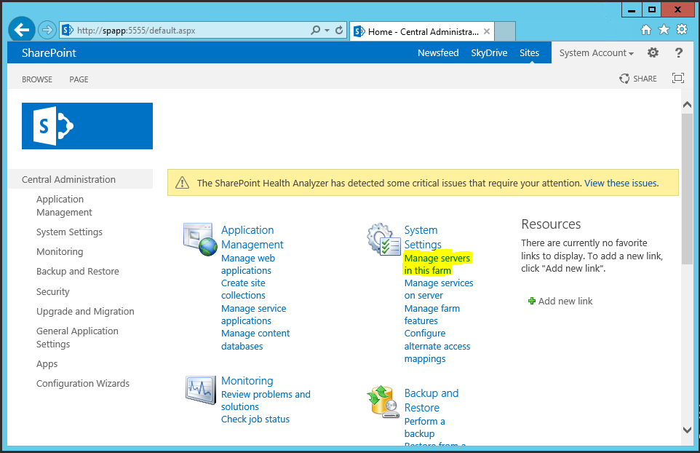Select the Home - Central Administration browser tab

(x=422, y=31)
